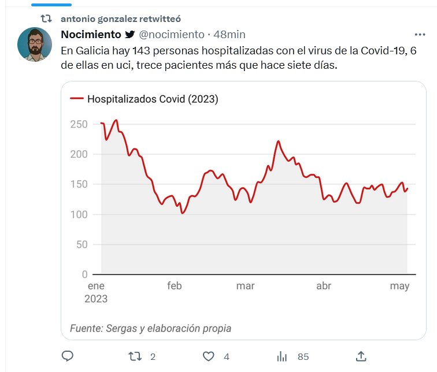This screenshot has height=372, width=437.
Task: Click the view count of 85
Action: [x=303, y=357]
